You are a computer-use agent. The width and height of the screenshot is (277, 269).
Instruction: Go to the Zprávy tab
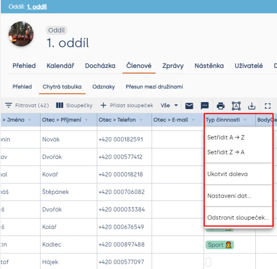click(x=173, y=66)
